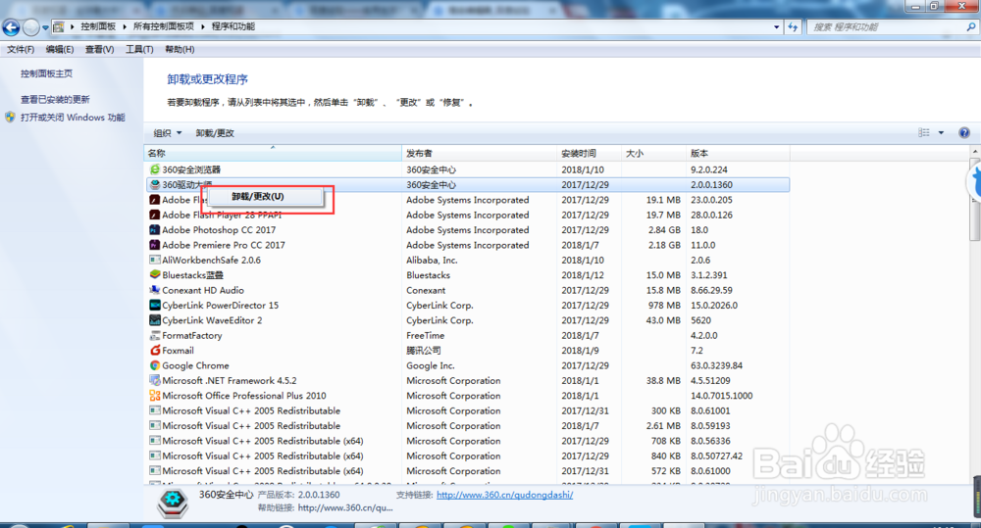The width and height of the screenshot is (981, 528).
Task: Click the Foxmail icon
Action: pyautogui.click(x=155, y=351)
